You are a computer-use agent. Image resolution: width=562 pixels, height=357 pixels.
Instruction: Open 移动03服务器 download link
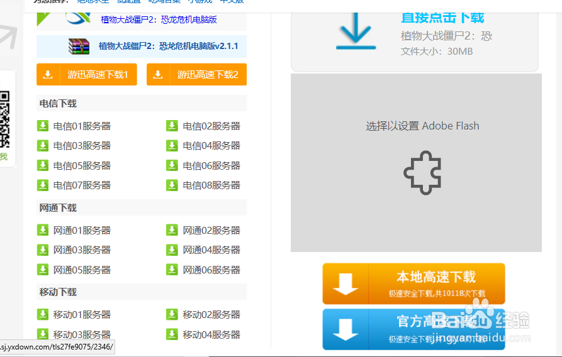[82, 334]
